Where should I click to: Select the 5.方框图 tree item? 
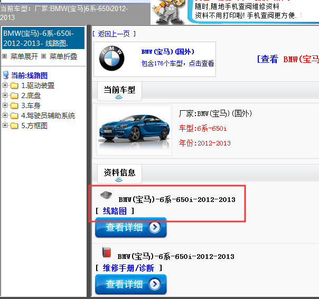point(34,126)
